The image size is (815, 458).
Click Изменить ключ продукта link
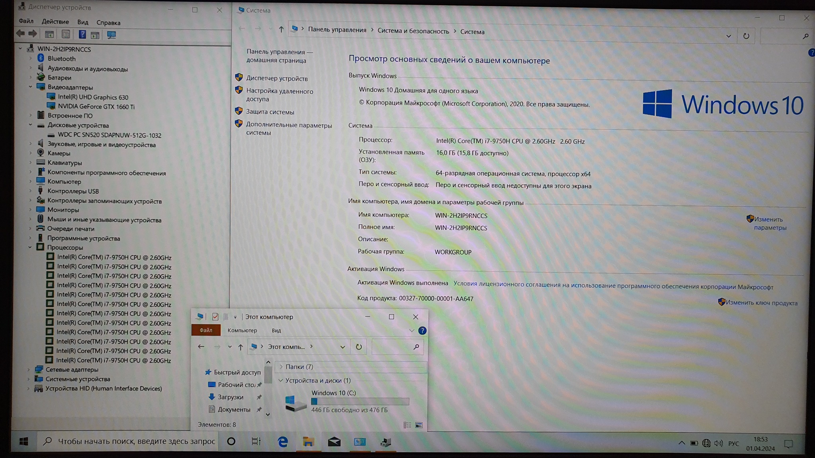tap(761, 303)
